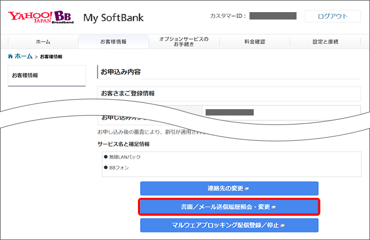This screenshot has width=370, height=240.
Task: Click the Yahoo! BB logo
Action: (x=41, y=17)
